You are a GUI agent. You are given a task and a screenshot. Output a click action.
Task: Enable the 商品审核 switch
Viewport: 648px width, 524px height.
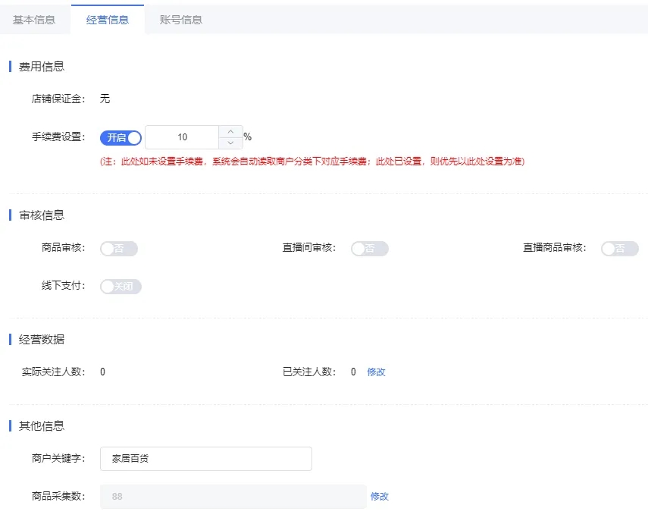[x=119, y=248]
